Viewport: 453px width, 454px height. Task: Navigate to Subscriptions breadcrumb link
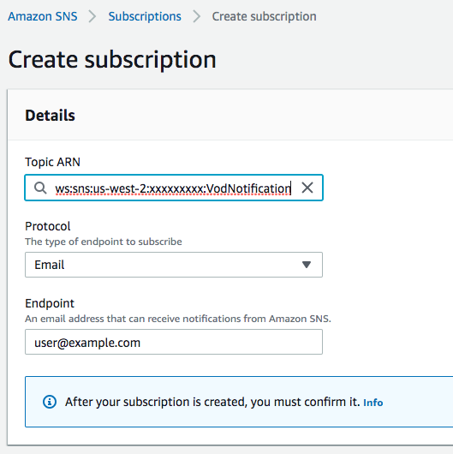145,16
